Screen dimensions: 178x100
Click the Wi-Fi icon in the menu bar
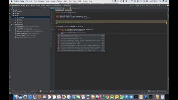[x=132, y=1]
